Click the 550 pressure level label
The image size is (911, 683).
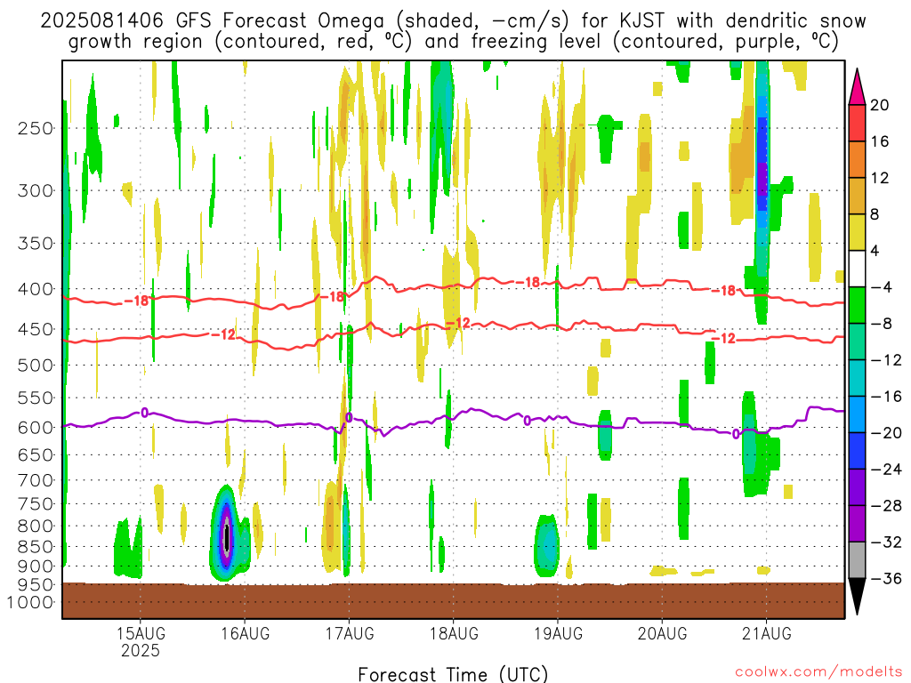(36, 398)
